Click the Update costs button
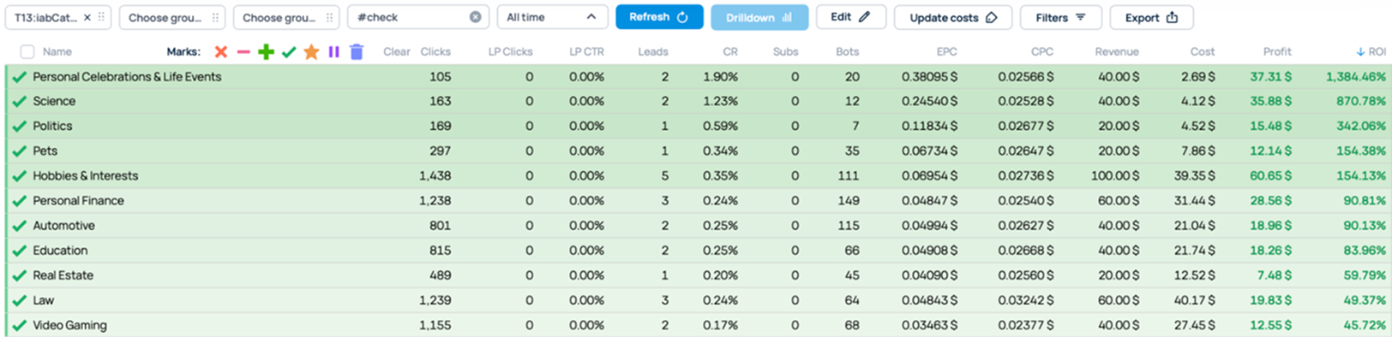This screenshot has width=1392, height=337. pos(953,17)
